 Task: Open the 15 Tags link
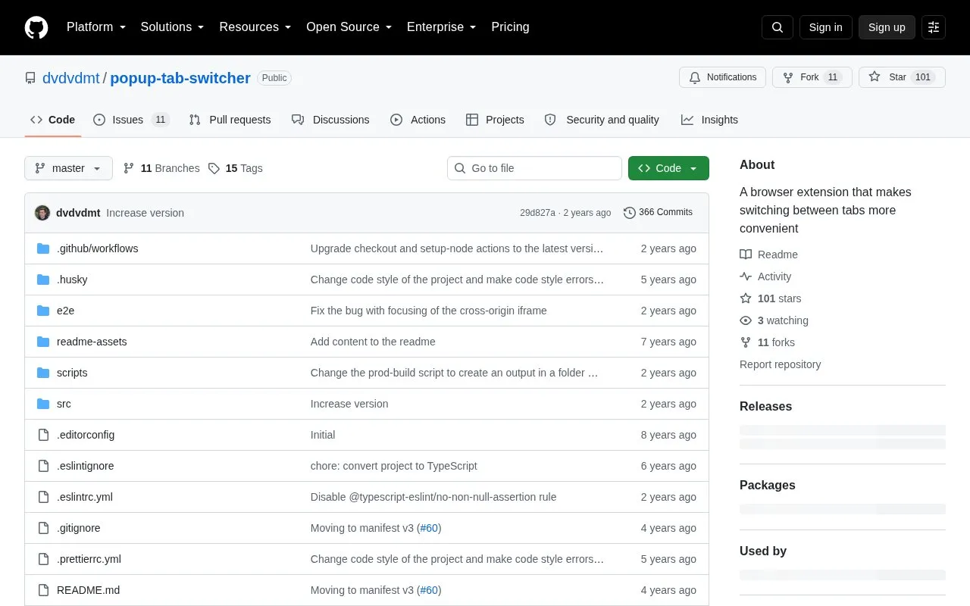(x=236, y=168)
